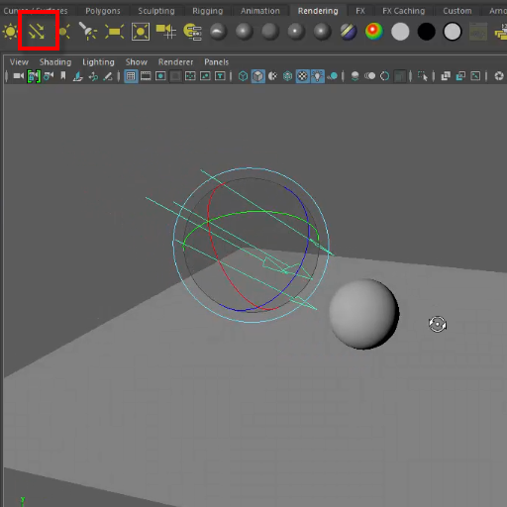Switch to the FX Caching shelf tab
Image resolution: width=507 pixels, height=507 pixels.
click(x=403, y=11)
